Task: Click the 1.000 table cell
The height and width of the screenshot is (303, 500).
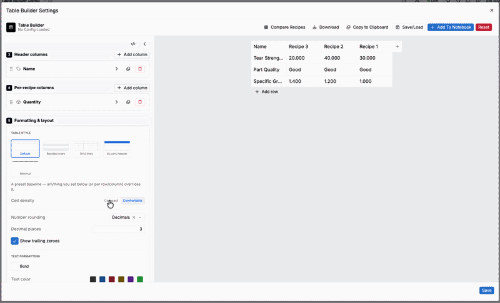Action: pos(374,81)
